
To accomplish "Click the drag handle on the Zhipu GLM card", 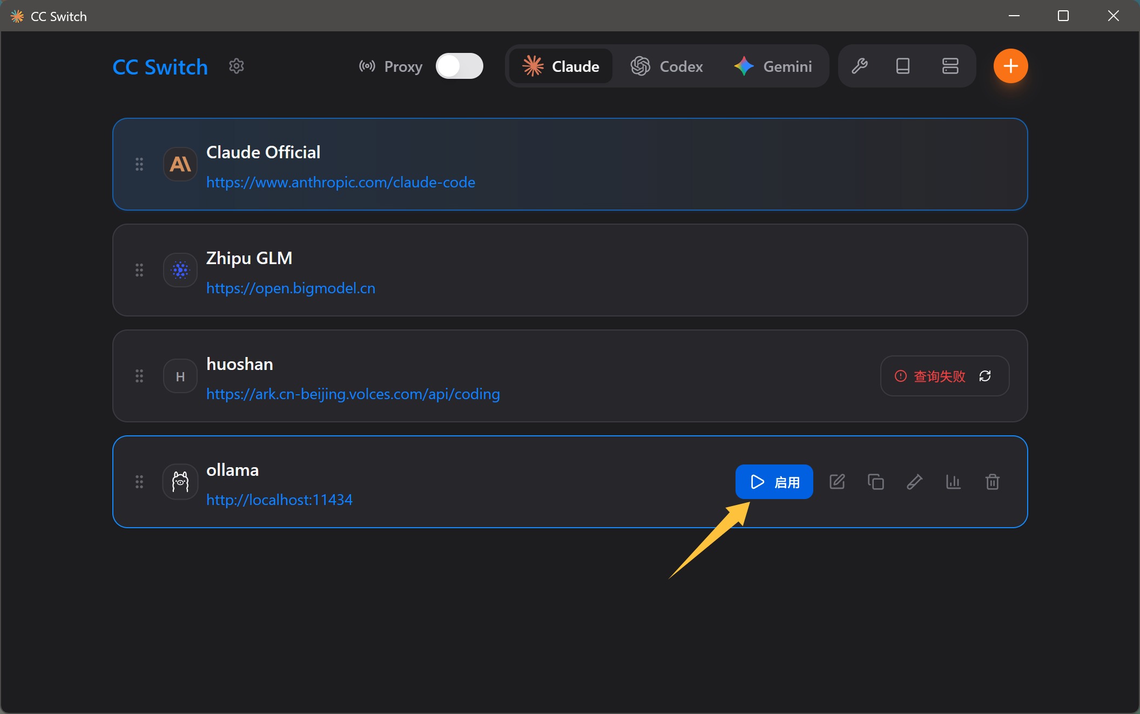I will [x=139, y=270].
